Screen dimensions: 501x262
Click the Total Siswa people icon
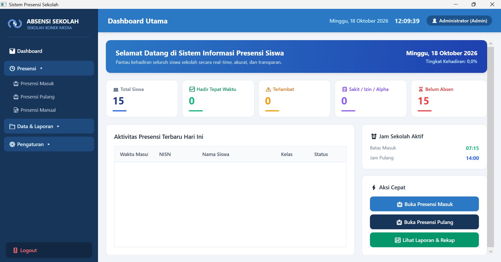116,90
